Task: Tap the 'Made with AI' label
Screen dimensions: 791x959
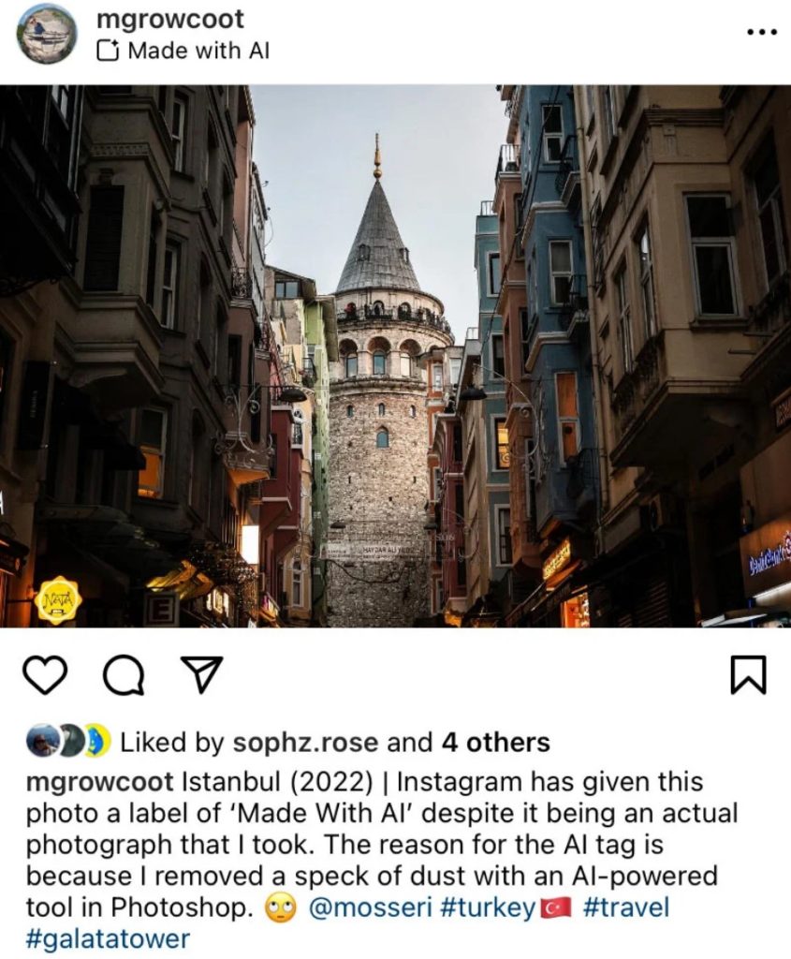Action: (x=198, y=51)
